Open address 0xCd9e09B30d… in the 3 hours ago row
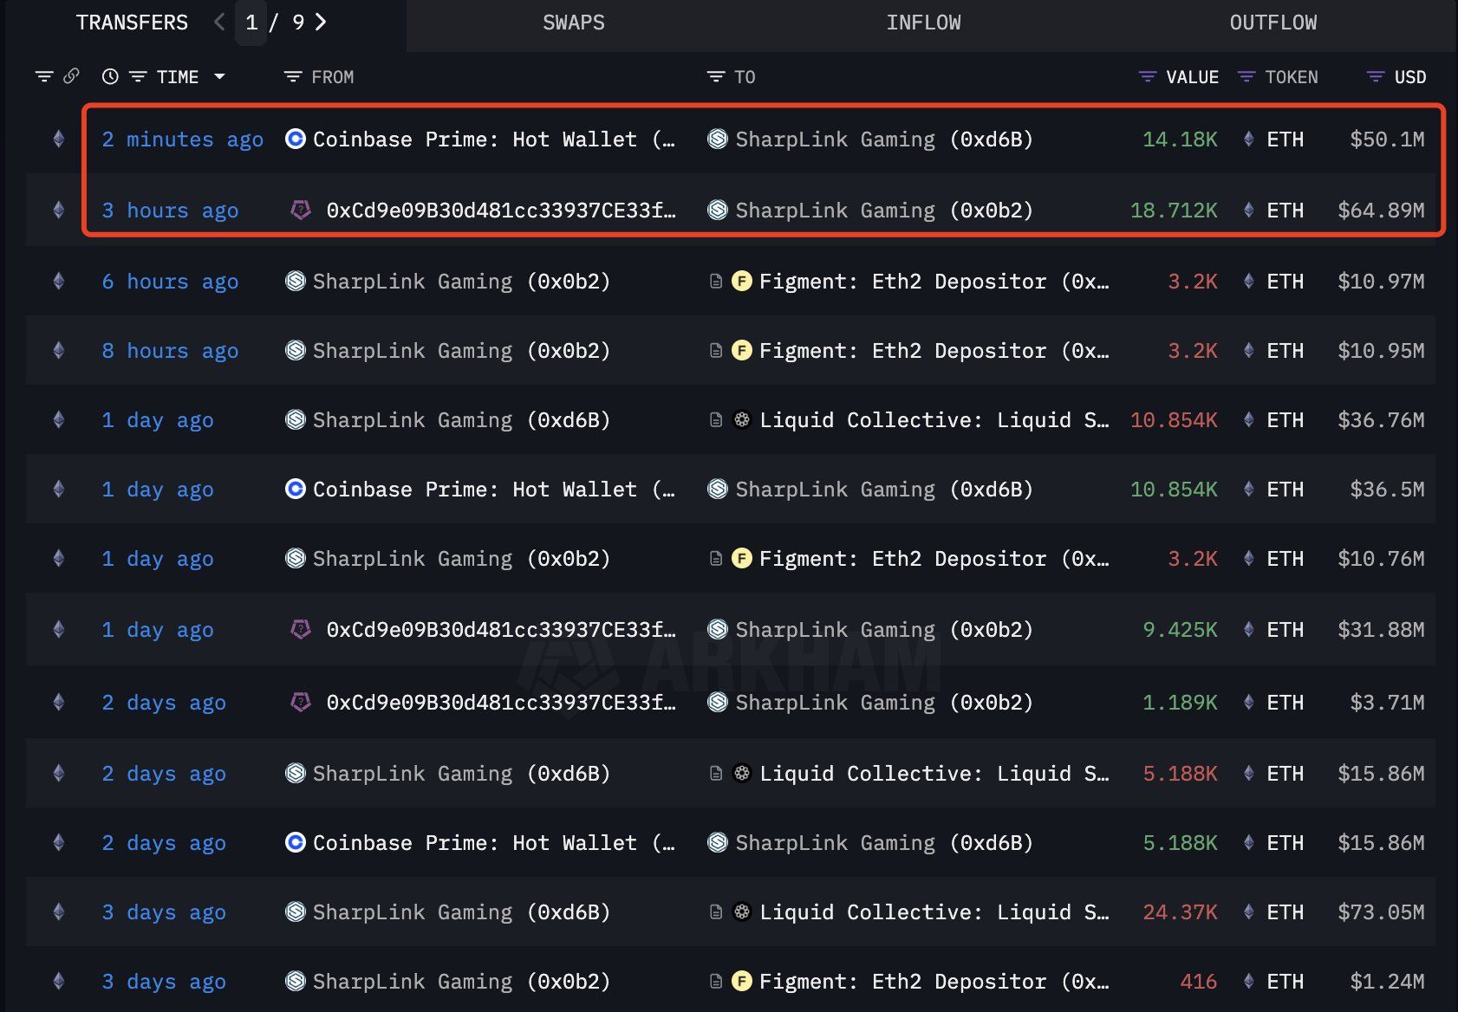The height and width of the screenshot is (1012, 1458). tap(501, 211)
